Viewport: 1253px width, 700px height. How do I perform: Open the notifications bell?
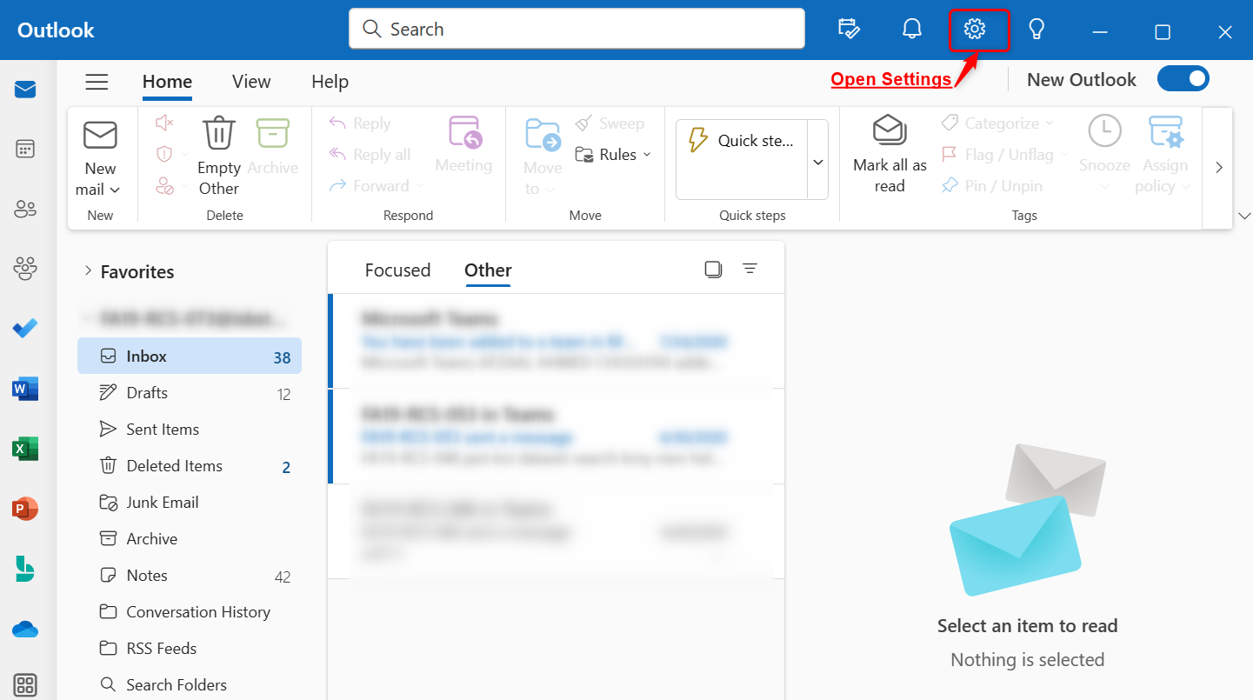pyautogui.click(x=912, y=30)
